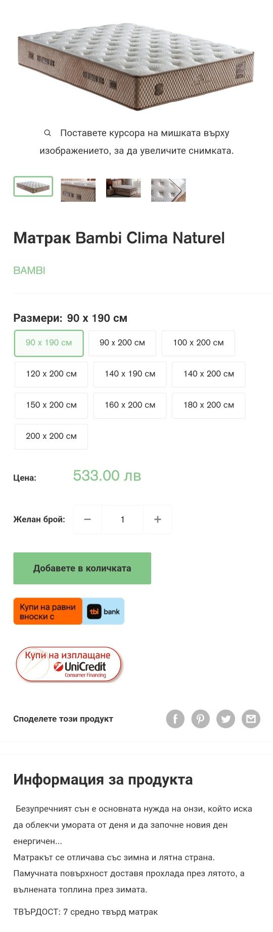Add product with Добавете в количката button
Viewport: 273px width, 932px height.
tap(82, 568)
